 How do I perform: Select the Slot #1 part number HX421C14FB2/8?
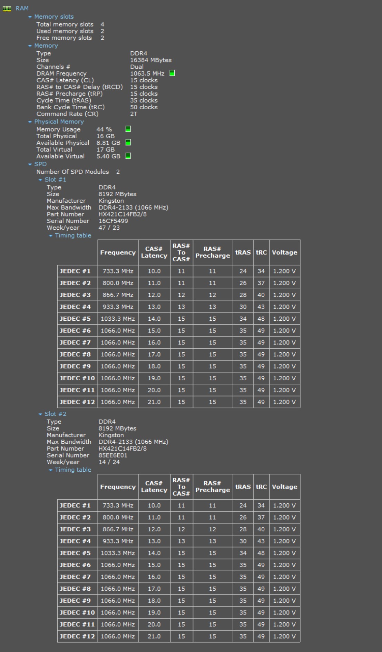pos(123,214)
